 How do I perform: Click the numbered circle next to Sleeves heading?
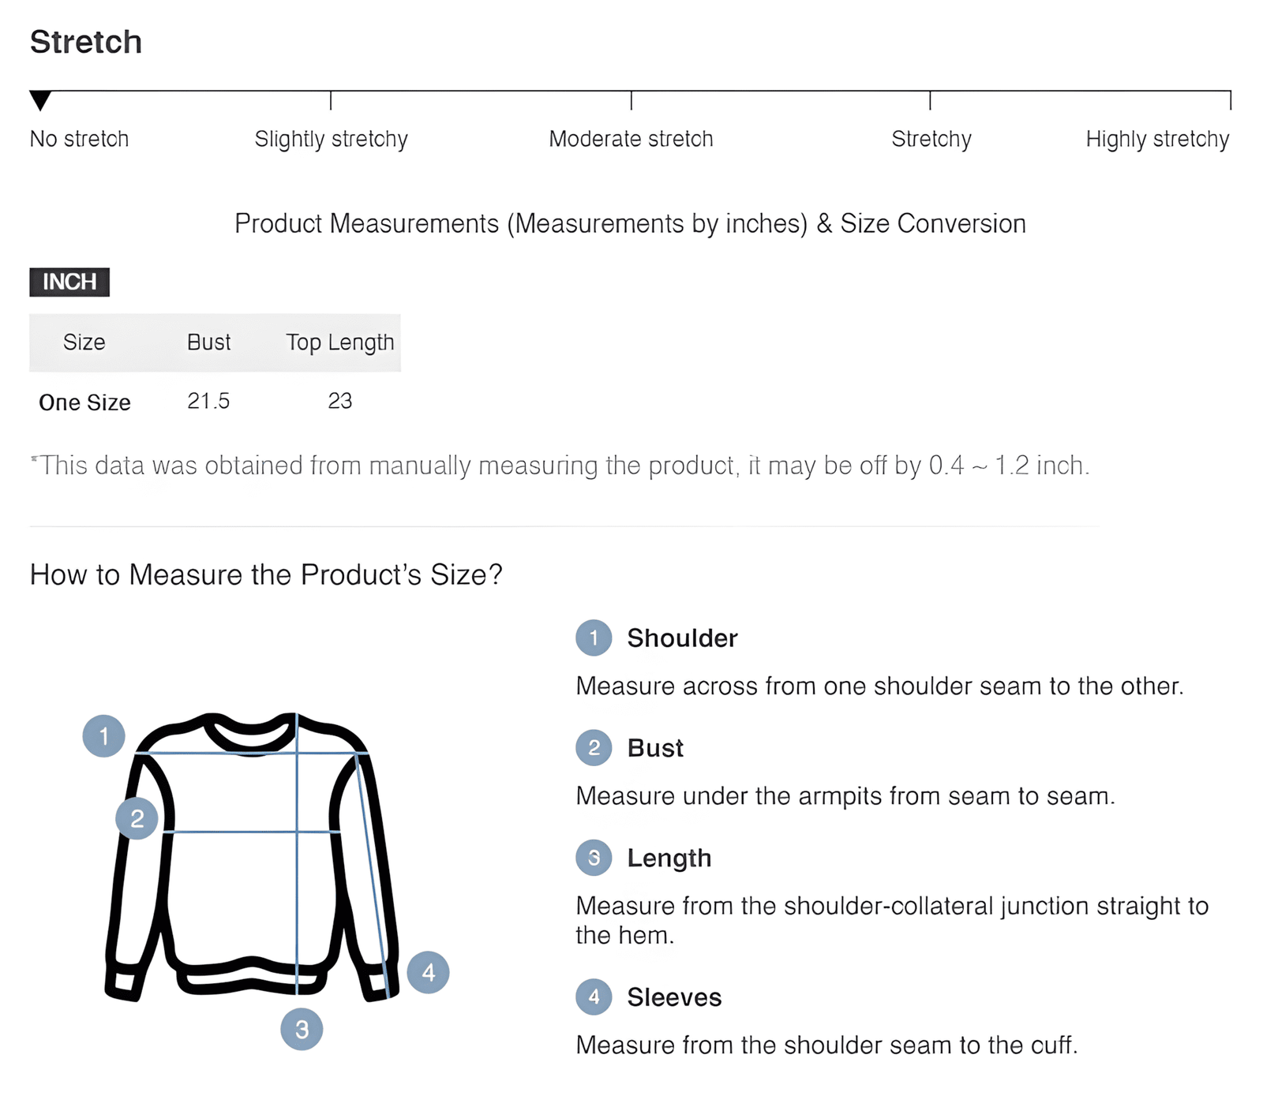pos(594,997)
